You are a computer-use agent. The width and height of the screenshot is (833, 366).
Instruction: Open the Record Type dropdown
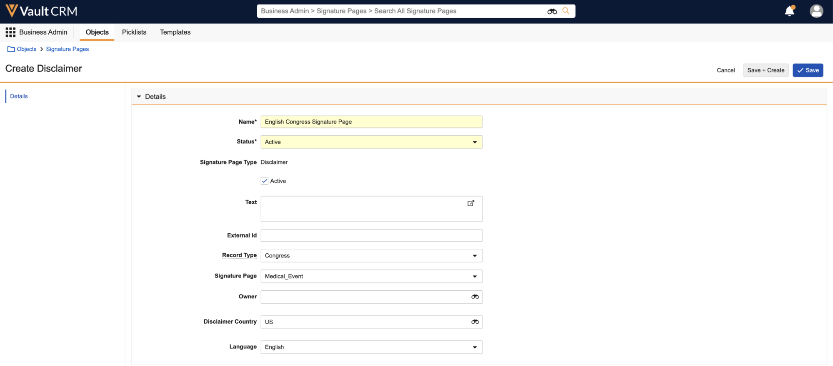[371, 256]
